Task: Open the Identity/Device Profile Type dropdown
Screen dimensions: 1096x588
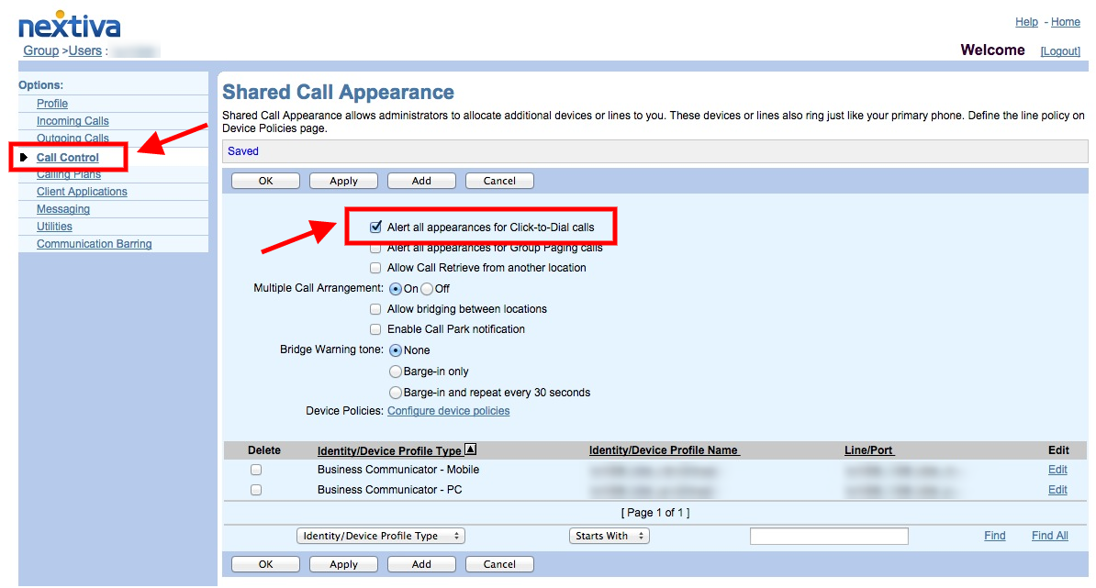Action: click(380, 535)
